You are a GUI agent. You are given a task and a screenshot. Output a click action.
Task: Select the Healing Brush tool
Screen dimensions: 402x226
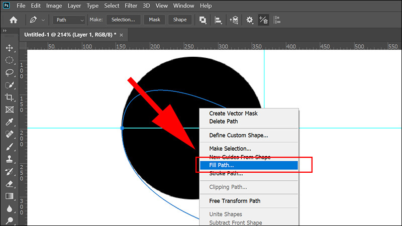tap(10, 134)
